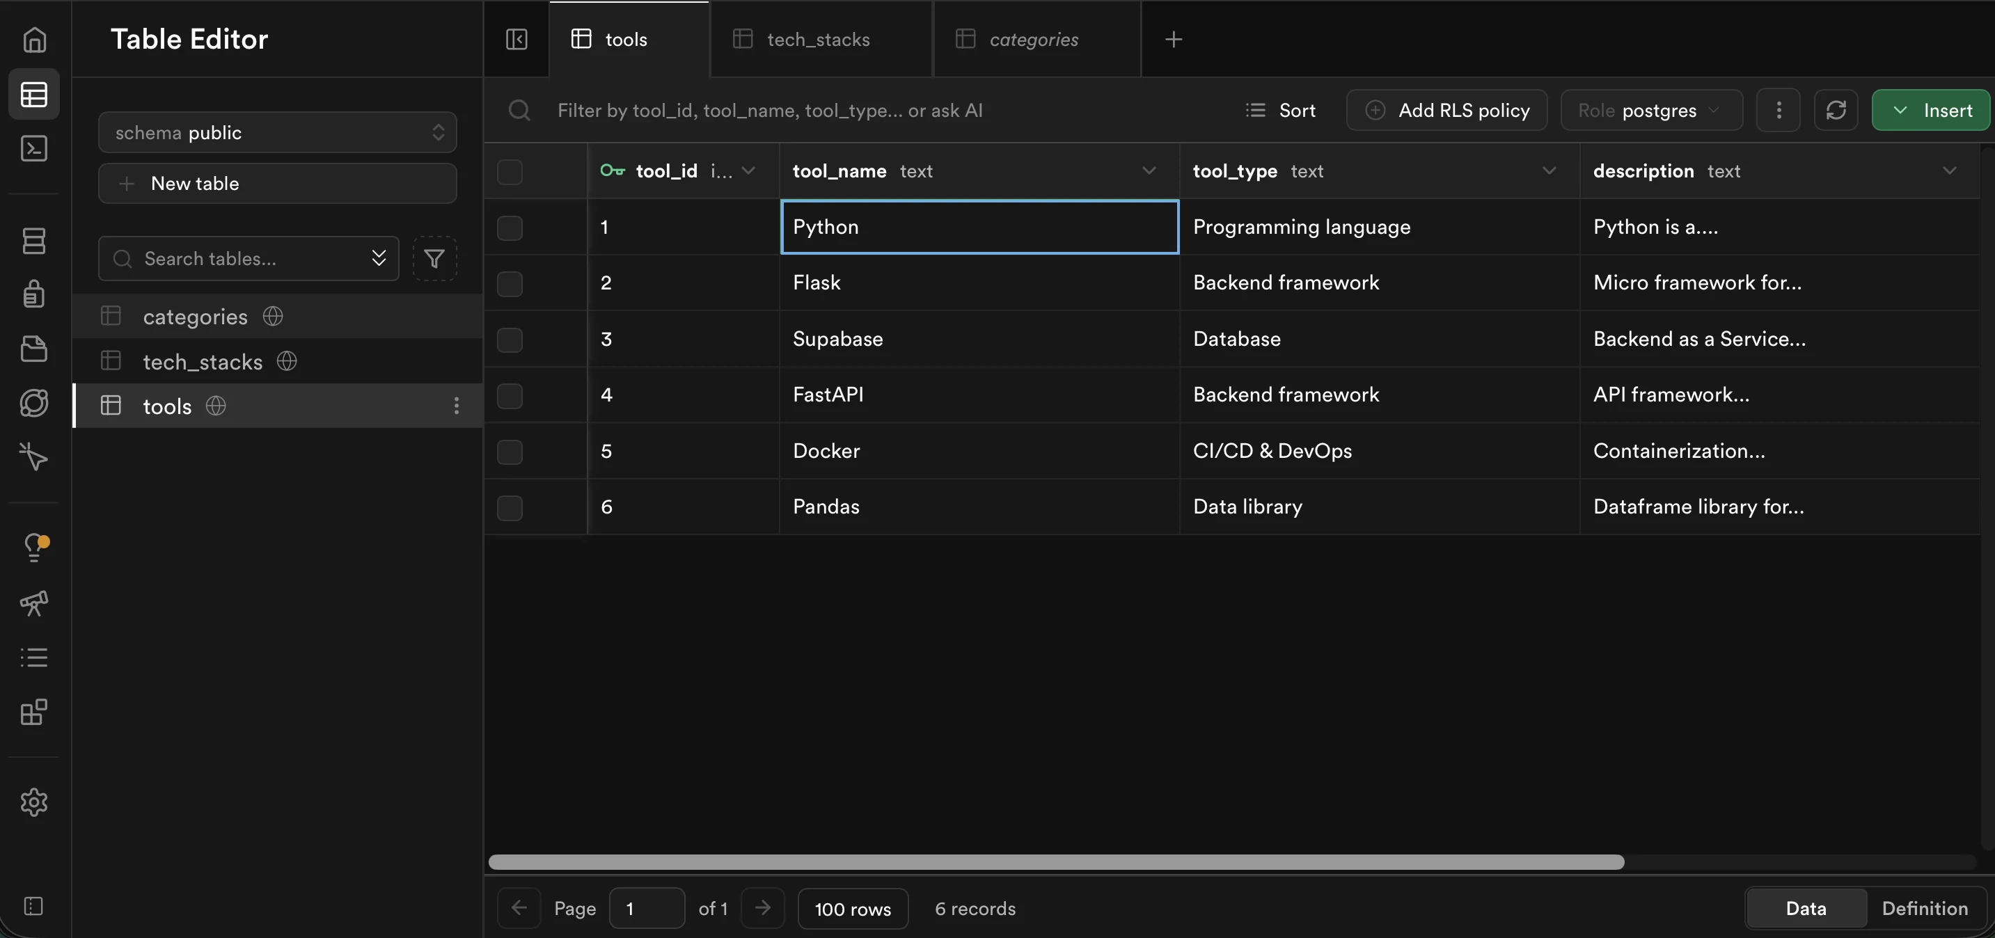
Task: Switch to the tech_stacks tab
Action: tap(821, 40)
